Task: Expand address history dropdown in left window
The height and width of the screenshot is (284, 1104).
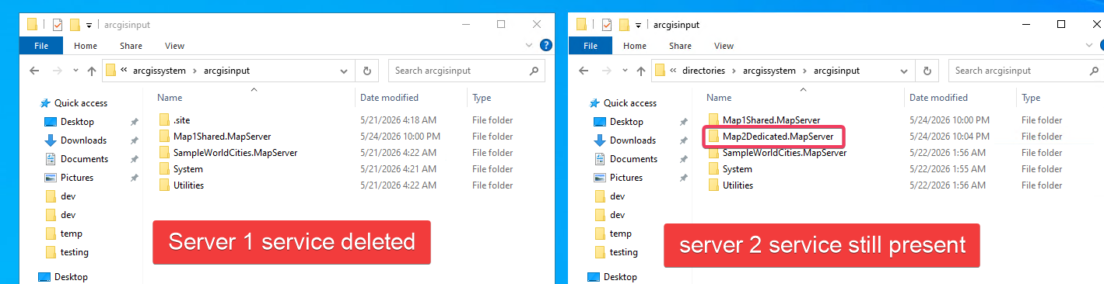Action: pyautogui.click(x=345, y=71)
